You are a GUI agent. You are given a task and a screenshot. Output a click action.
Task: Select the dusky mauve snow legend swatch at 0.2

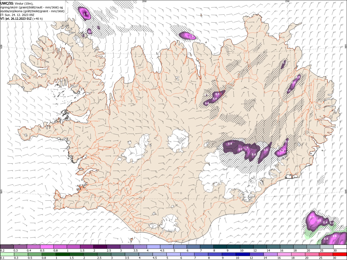7,247
